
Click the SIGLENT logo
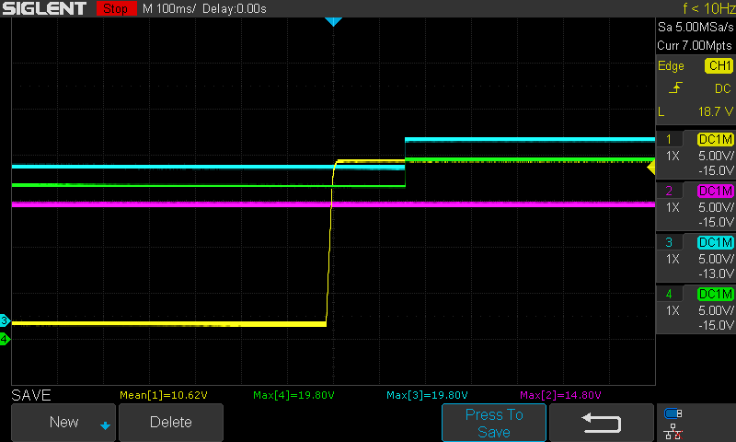pyautogui.click(x=44, y=8)
